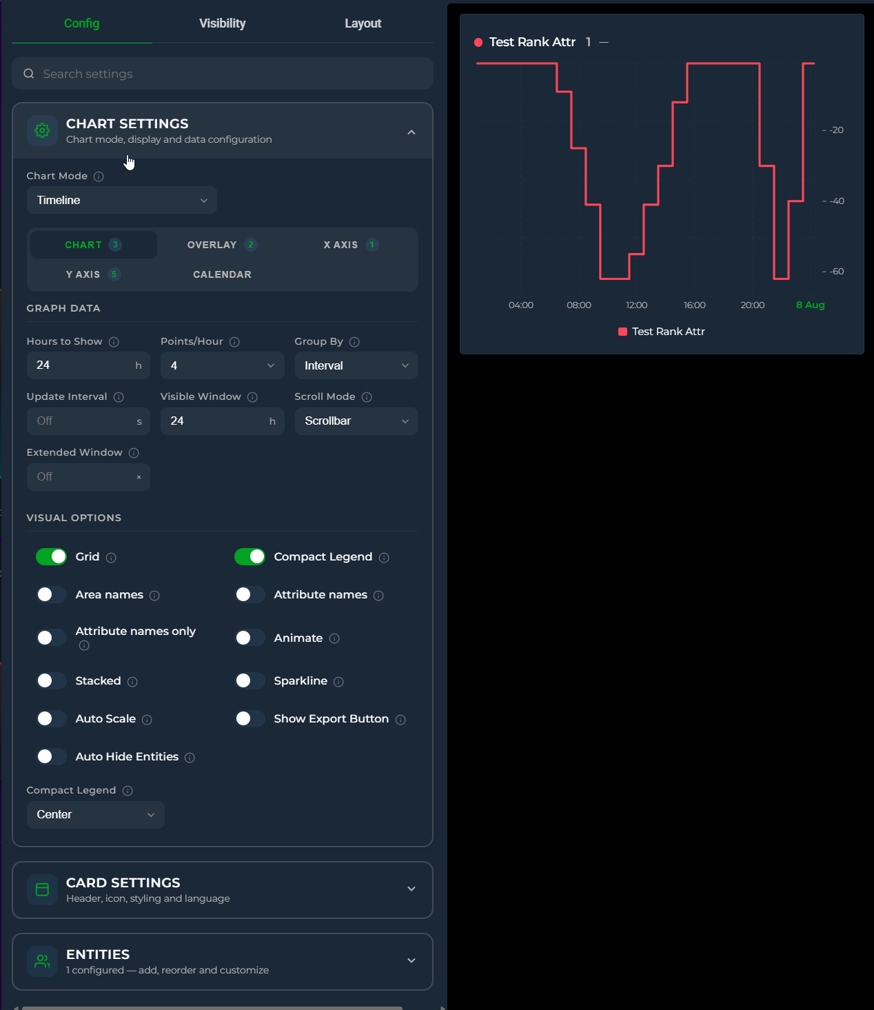Toggle Attribute names only switch
Screen dimensions: 874x1010
[51, 638]
